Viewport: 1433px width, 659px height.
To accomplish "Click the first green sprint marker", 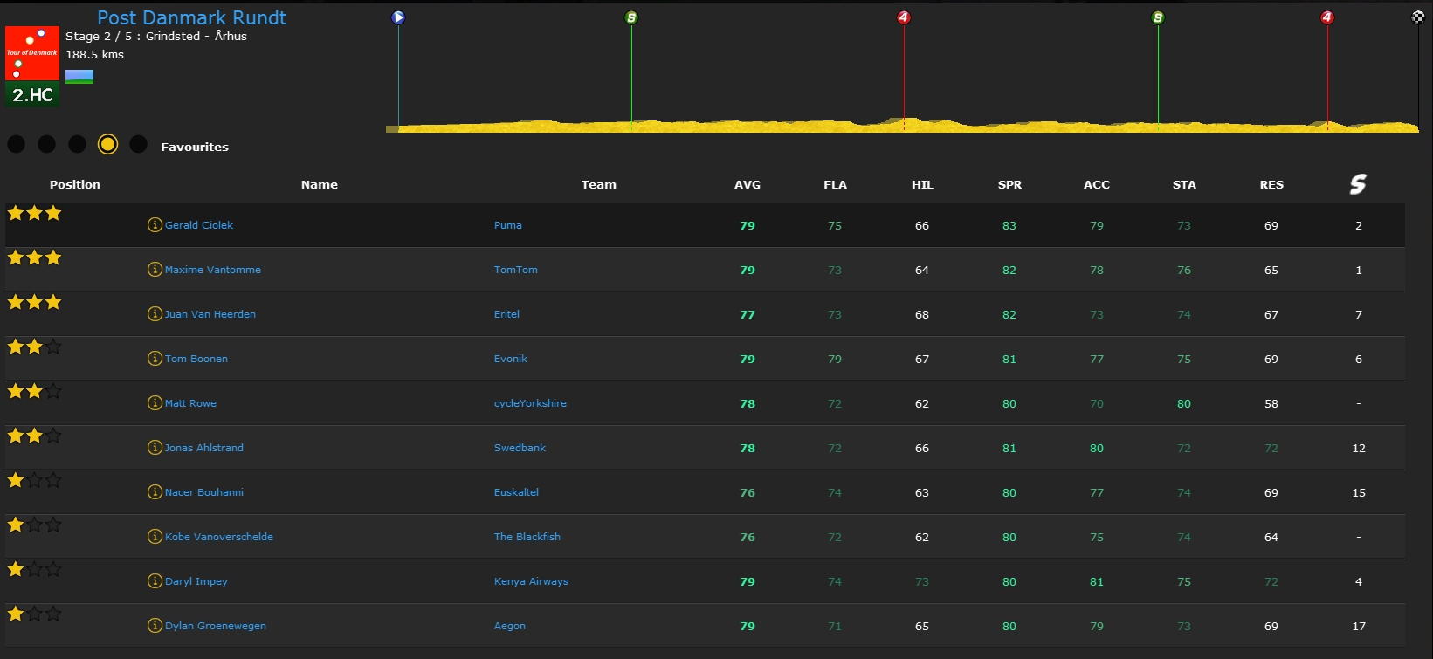I will 631,17.
